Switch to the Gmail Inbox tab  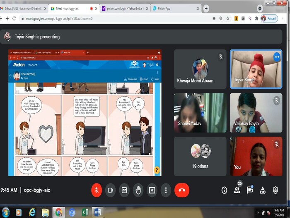pos(24,9)
